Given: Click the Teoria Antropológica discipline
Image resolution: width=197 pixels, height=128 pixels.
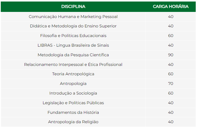Looking at the screenshot, I should (x=73, y=74).
